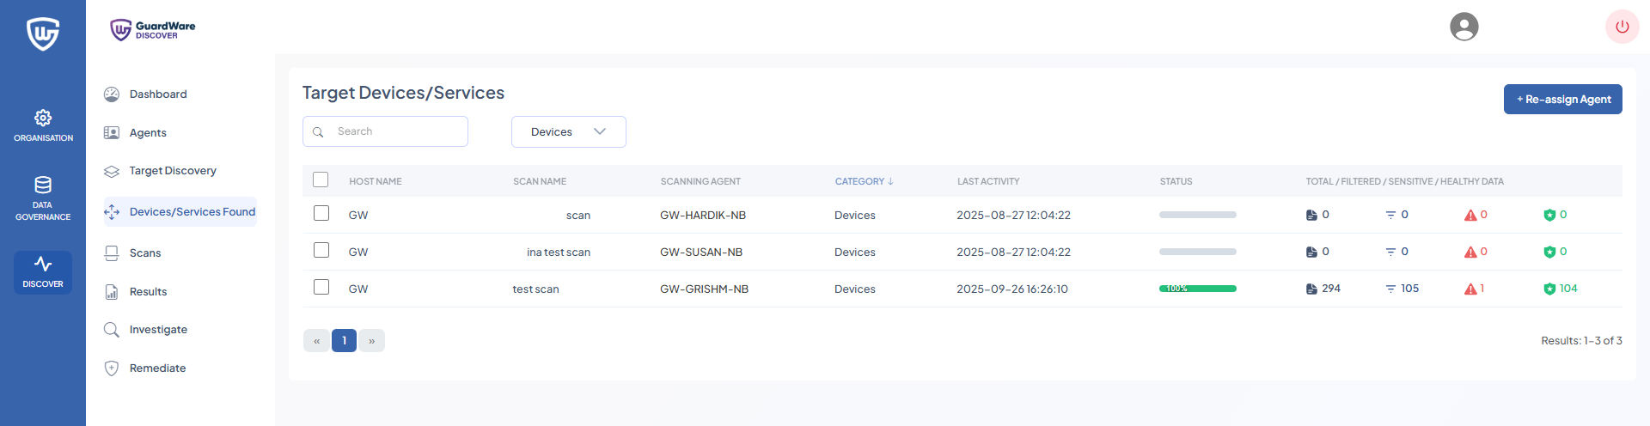This screenshot has height=426, width=1650.
Task: Click the healthy data shield icon for test scan
Action: tap(1549, 289)
